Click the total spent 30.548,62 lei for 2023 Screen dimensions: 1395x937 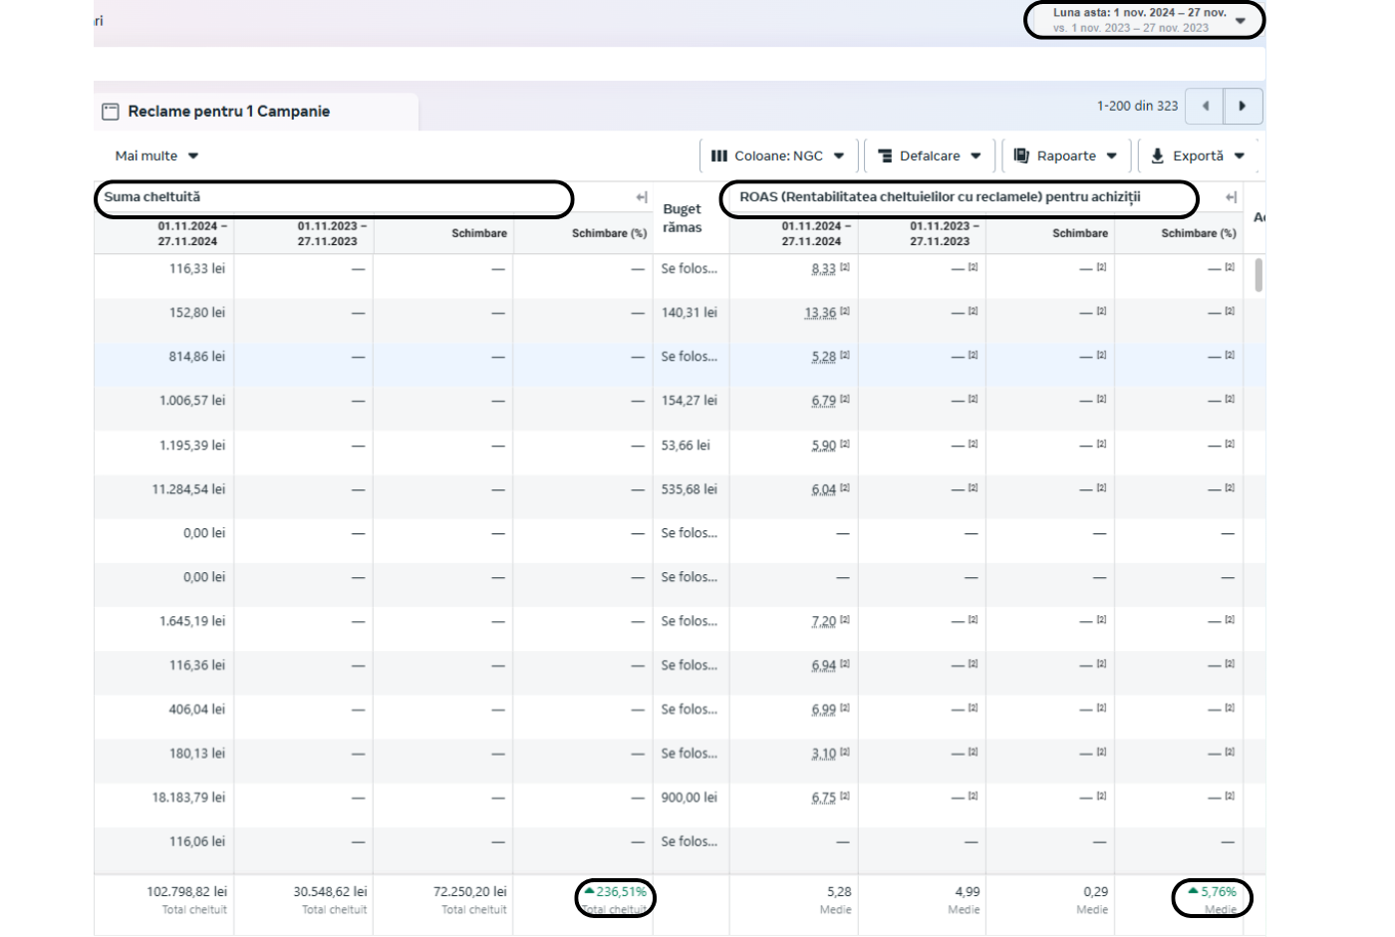pos(330,892)
